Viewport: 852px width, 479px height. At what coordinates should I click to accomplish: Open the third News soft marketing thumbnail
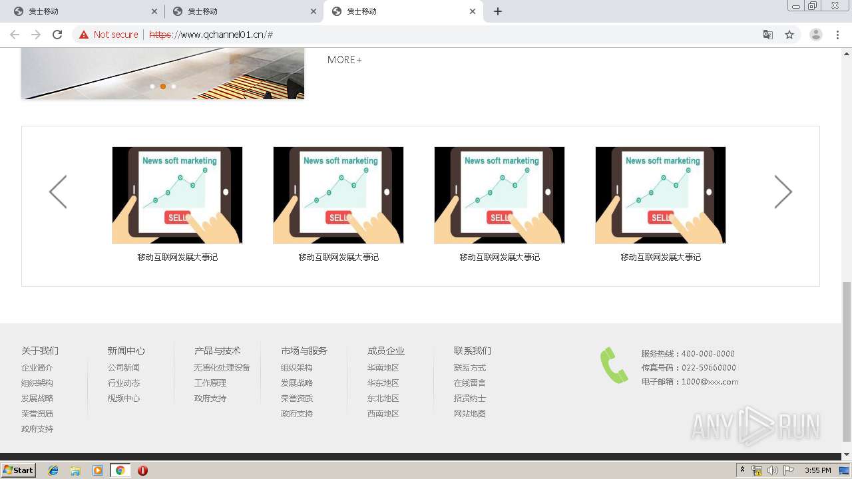tap(499, 195)
